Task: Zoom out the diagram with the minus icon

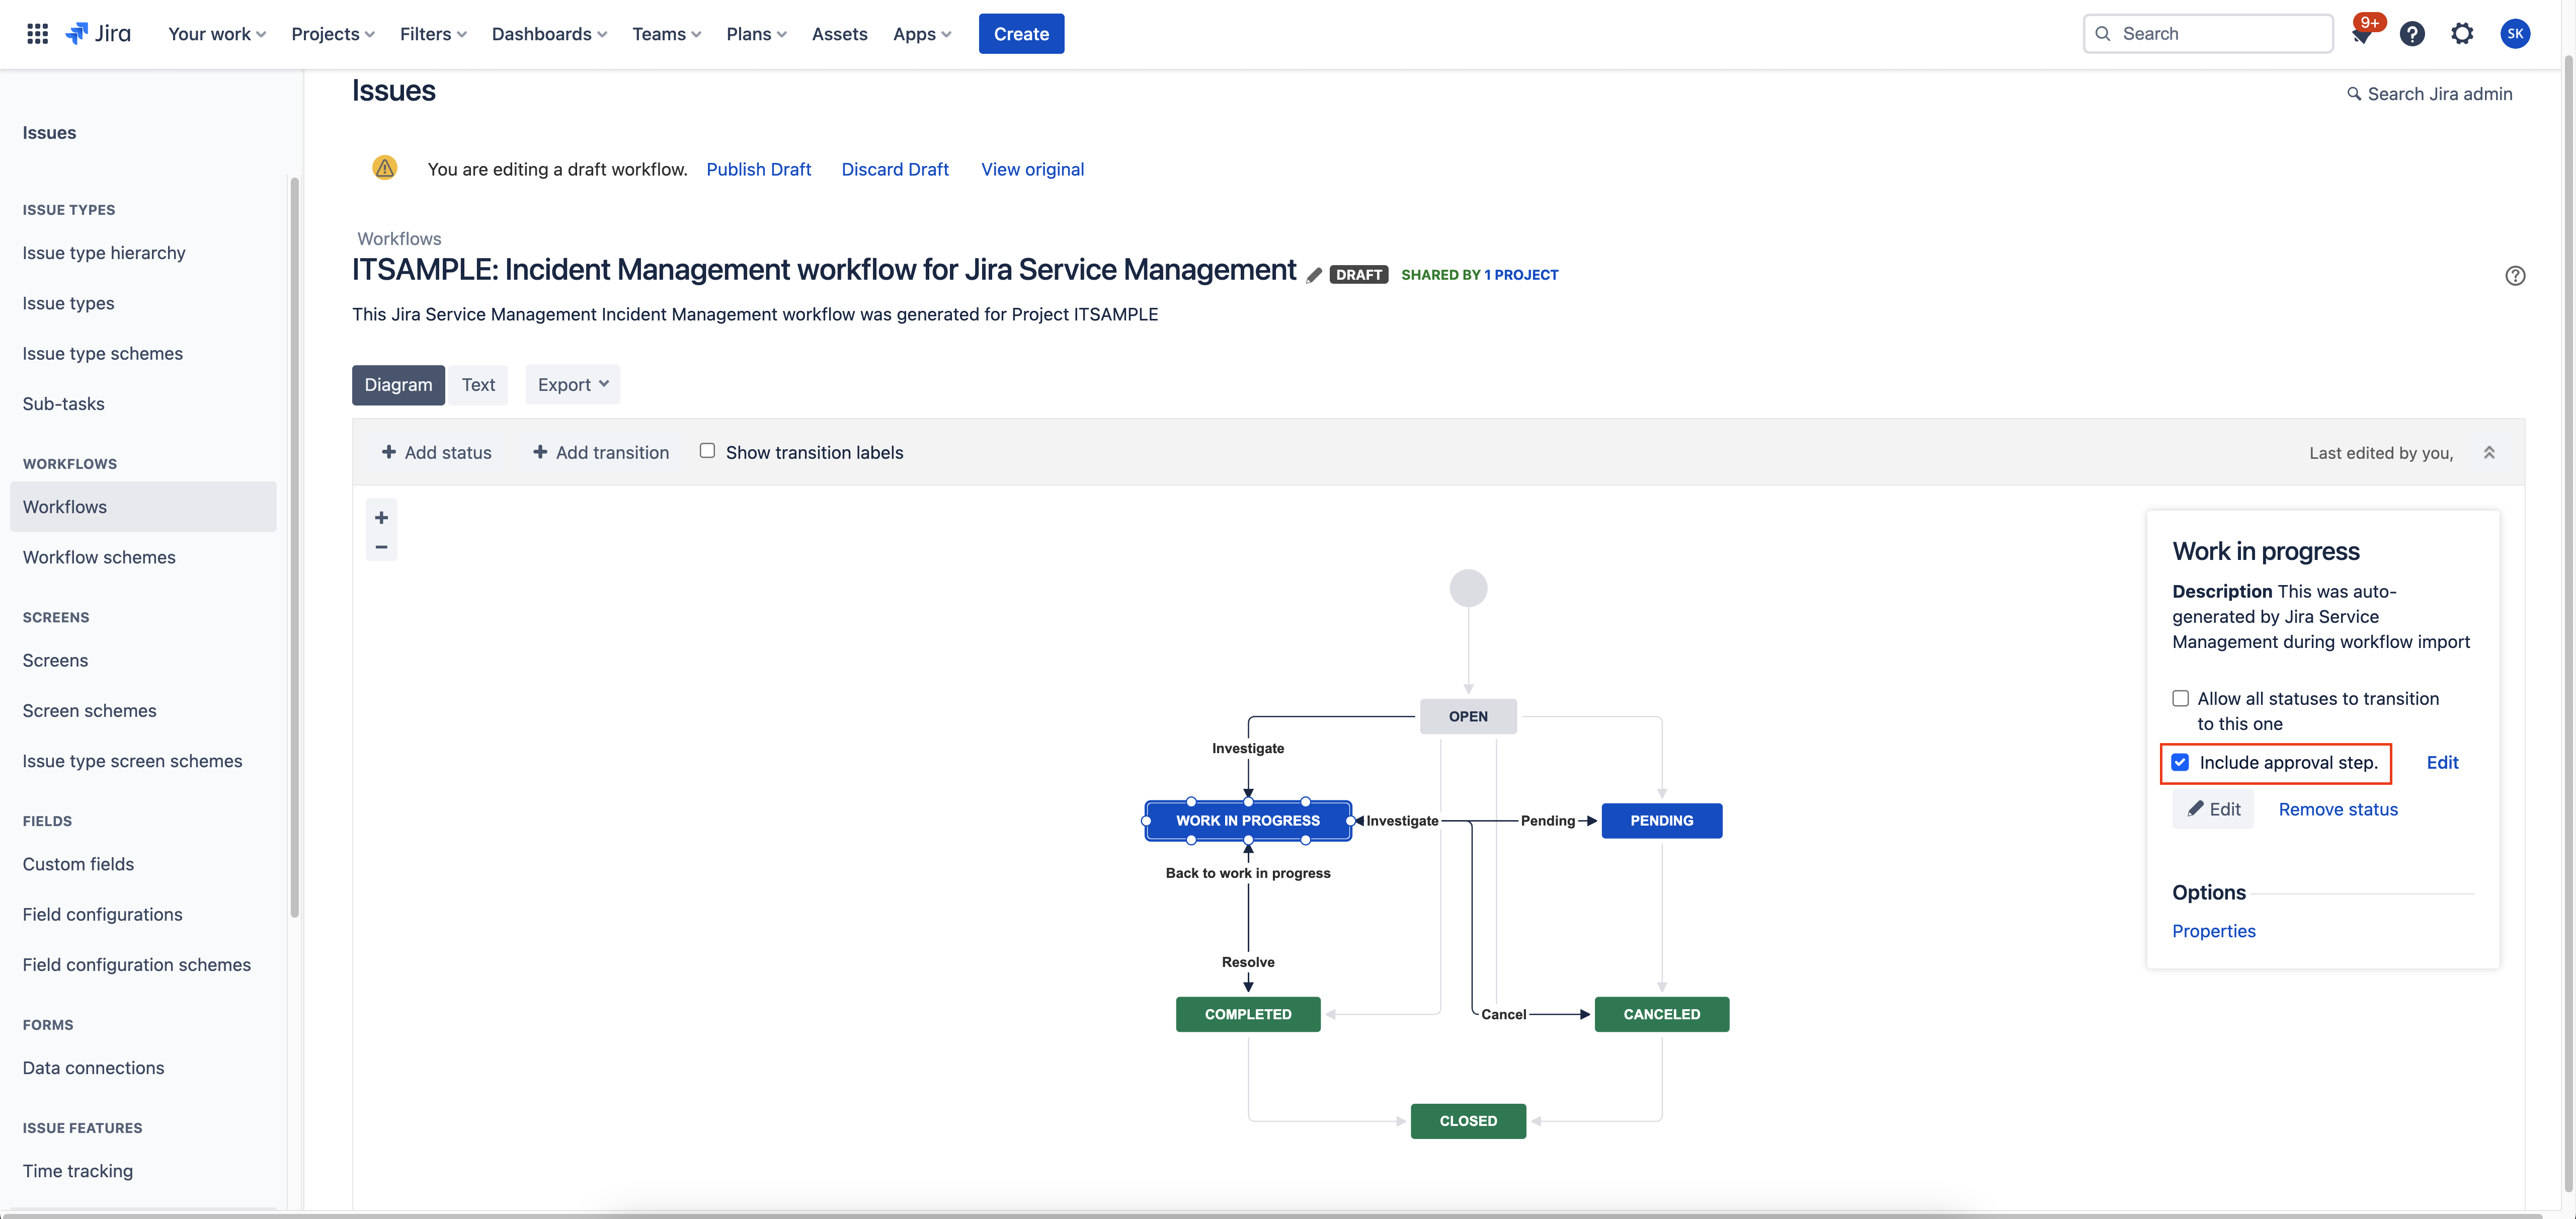Action: [x=381, y=547]
